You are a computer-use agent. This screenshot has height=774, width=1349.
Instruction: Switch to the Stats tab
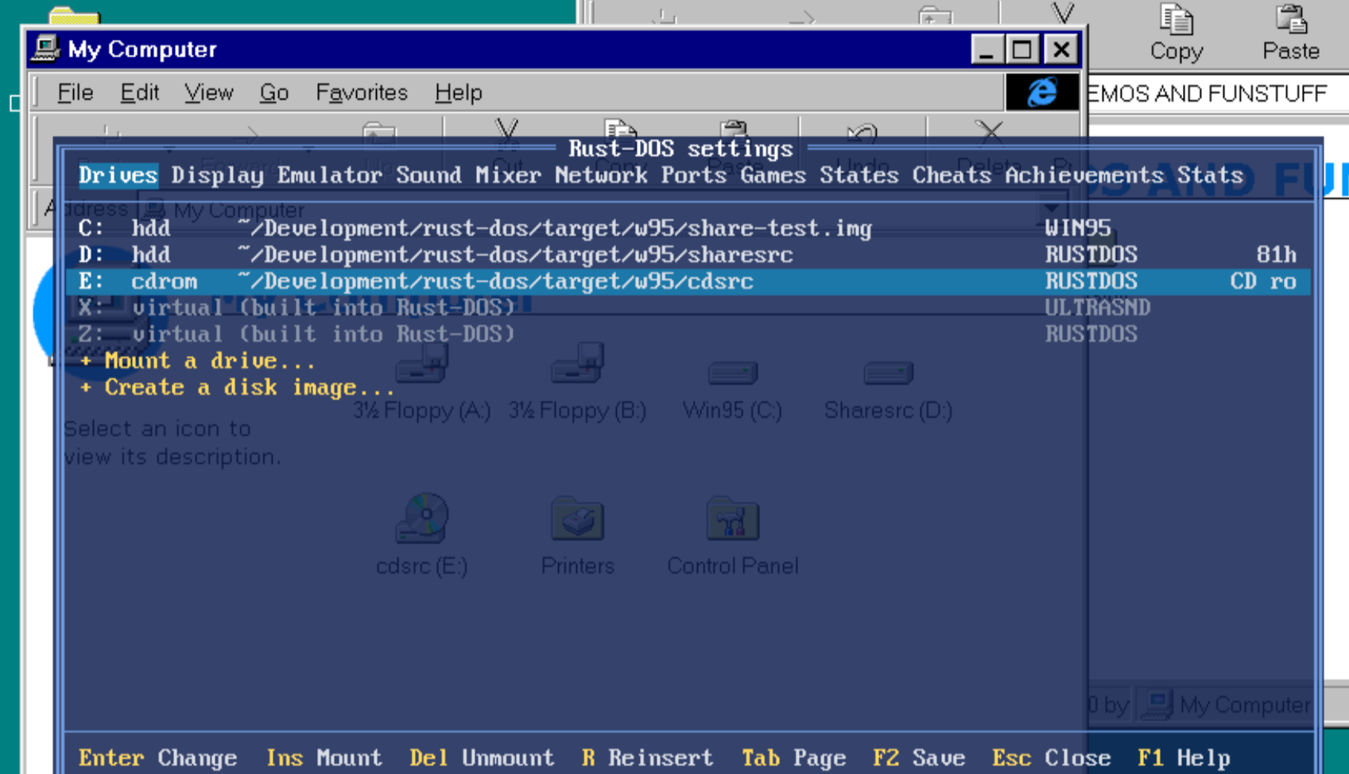(1210, 176)
